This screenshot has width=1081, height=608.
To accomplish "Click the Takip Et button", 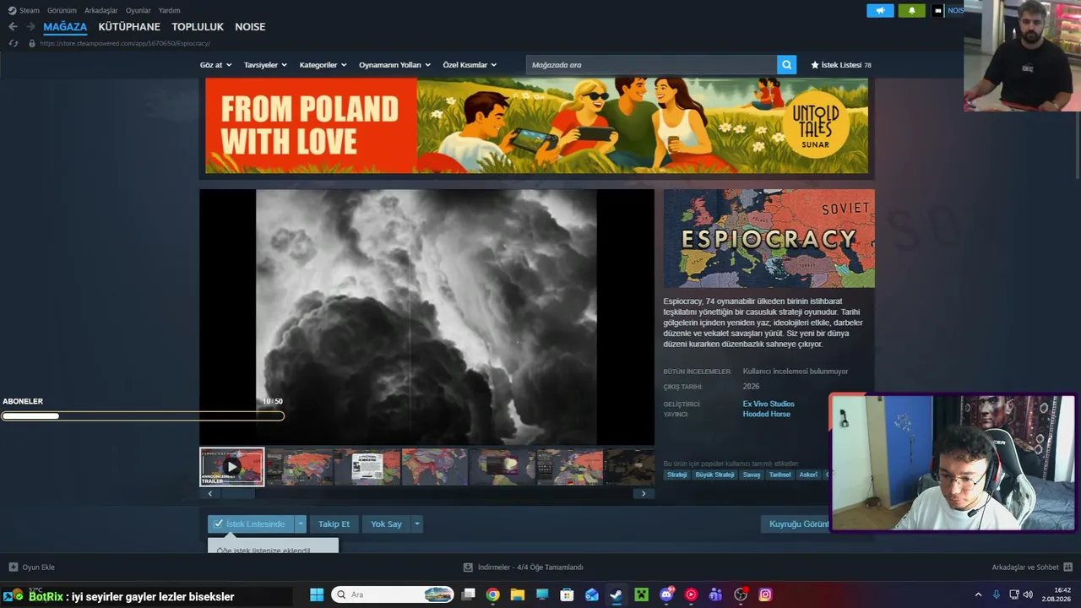I will pos(334,524).
